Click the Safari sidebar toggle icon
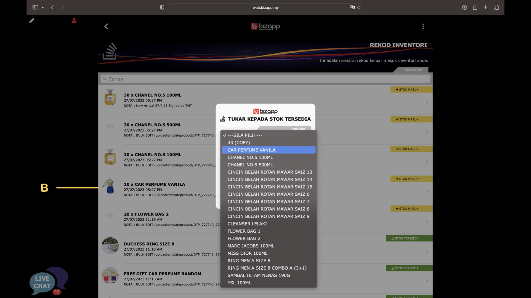Viewport: 531px width, 298px height. [35, 7]
